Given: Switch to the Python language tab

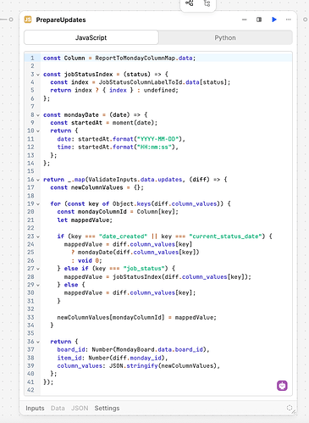Looking at the screenshot, I should (x=225, y=37).
